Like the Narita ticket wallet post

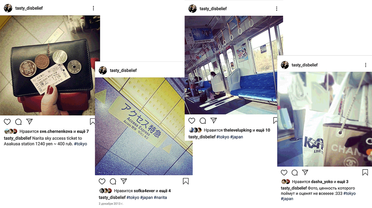click(x=7, y=122)
